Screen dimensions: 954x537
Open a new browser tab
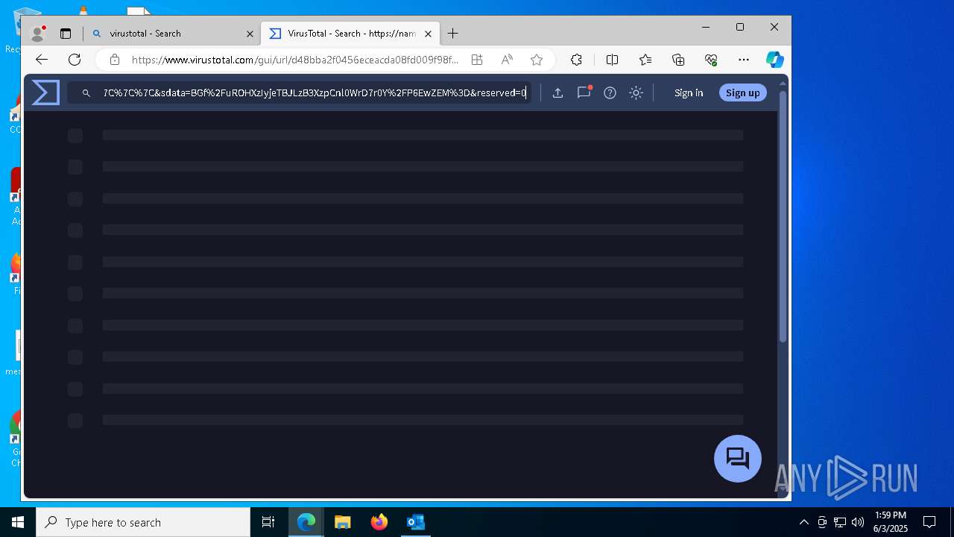[452, 34]
